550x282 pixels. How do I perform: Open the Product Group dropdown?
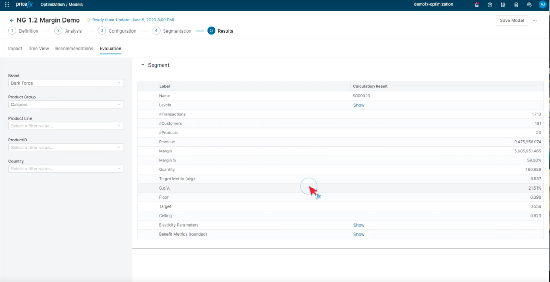pos(66,105)
